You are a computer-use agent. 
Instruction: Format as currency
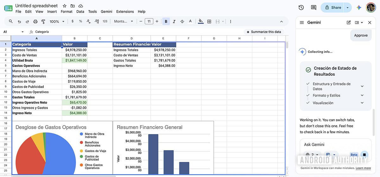coord(73,21)
